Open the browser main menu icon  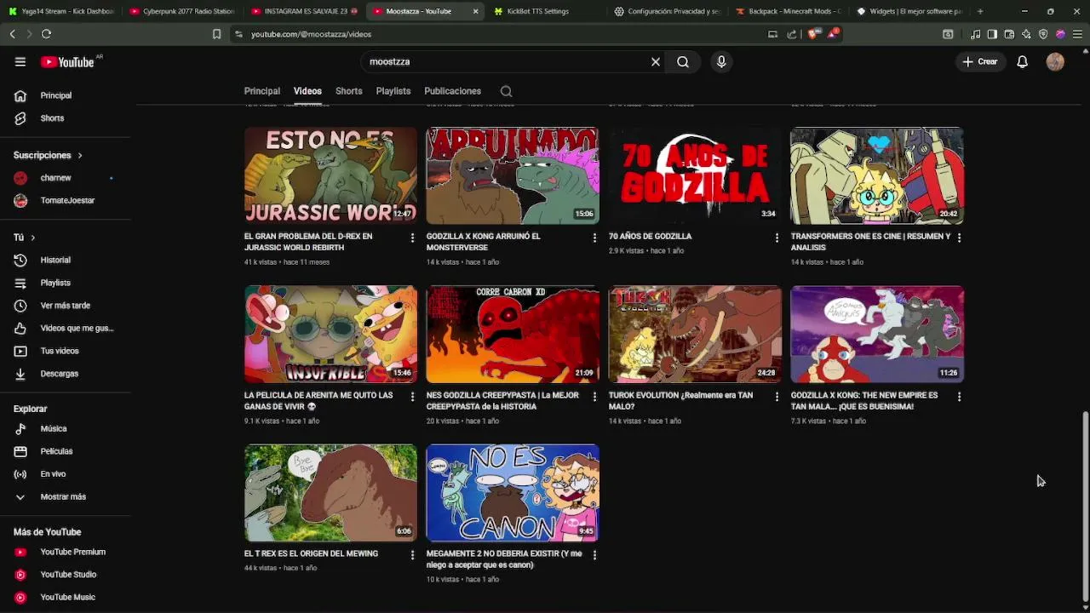click(1077, 34)
